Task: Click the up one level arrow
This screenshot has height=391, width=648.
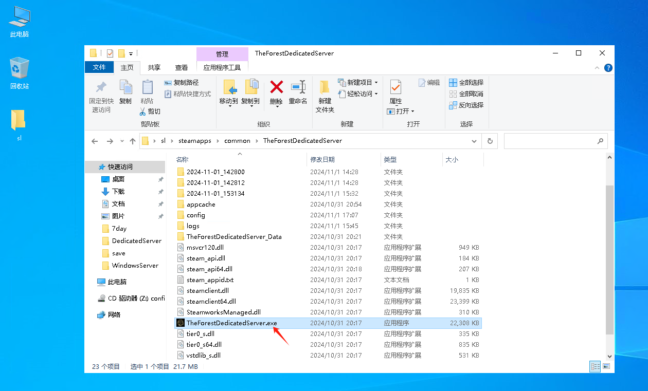Action: (x=133, y=141)
